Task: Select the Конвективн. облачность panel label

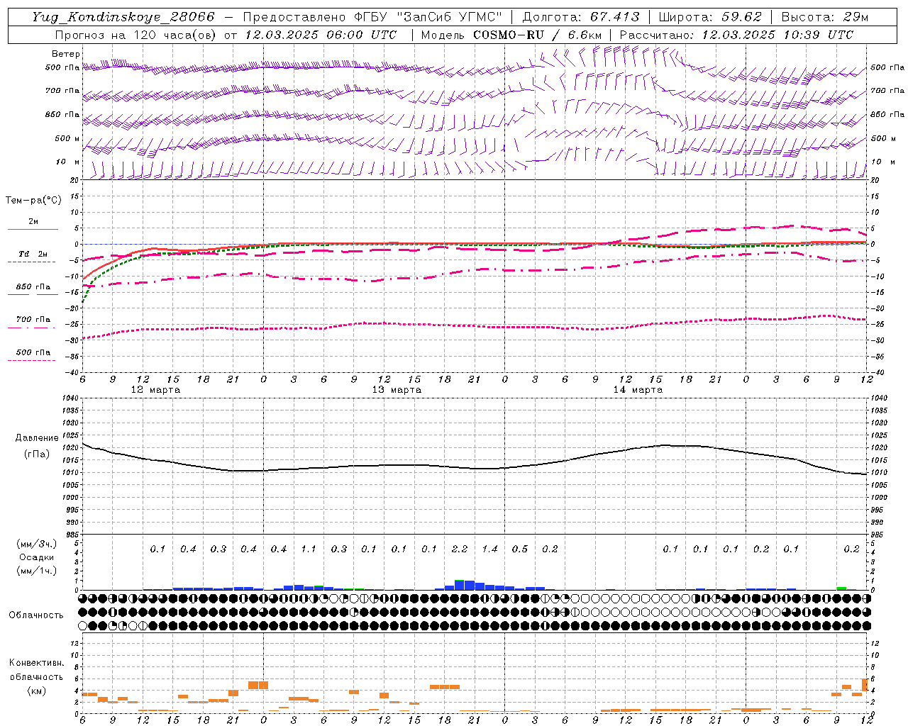Action: click(x=36, y=669)
